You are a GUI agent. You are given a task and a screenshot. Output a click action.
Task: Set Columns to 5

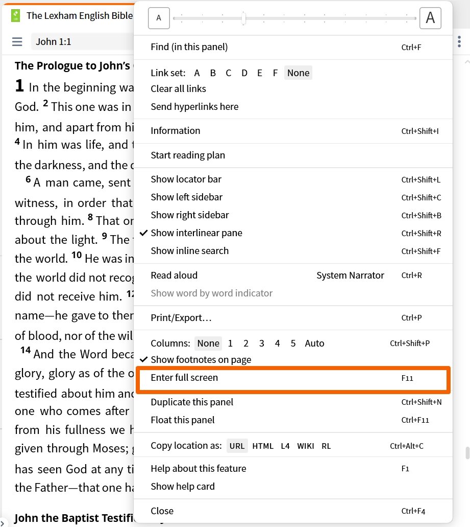(293, 343)
